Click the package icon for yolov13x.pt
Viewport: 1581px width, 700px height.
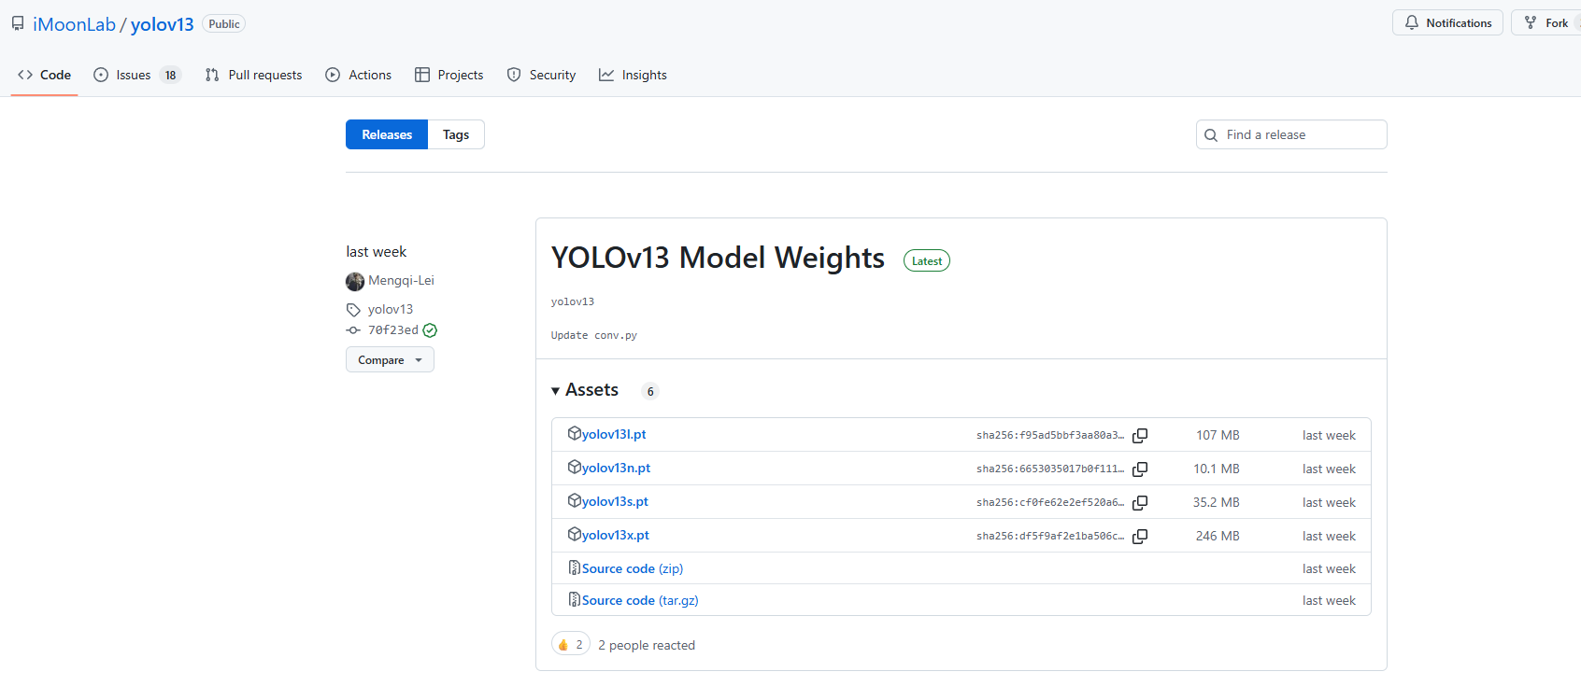click(575, 534)
